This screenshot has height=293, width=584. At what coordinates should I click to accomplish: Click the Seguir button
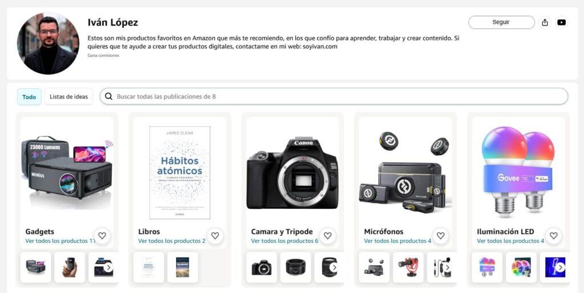tap(501, 22)
